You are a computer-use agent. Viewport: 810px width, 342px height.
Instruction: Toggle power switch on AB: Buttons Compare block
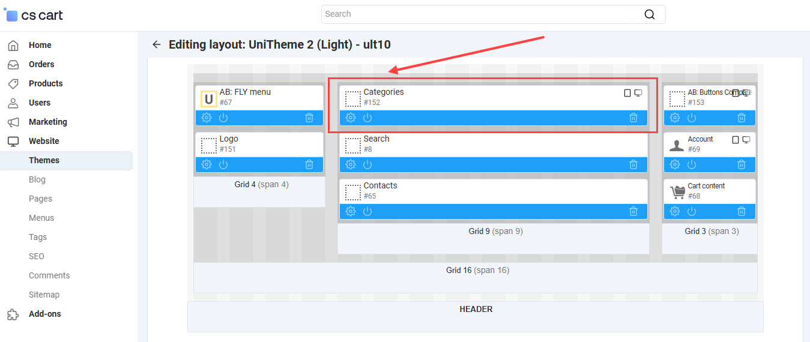point(692,118)
